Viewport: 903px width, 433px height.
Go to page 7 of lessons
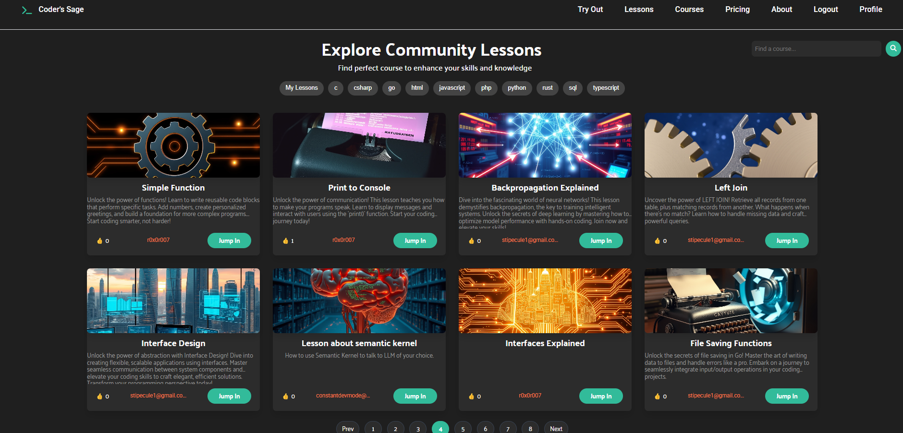tap(508, 428)
